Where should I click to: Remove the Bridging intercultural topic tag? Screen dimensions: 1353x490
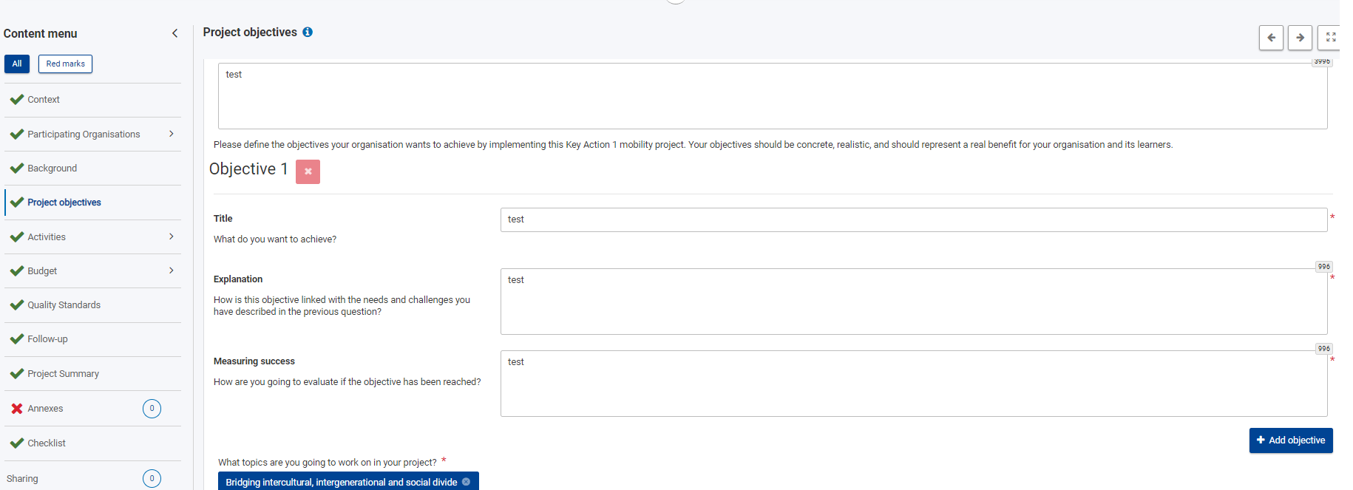pos(466,482)
